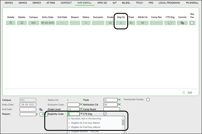202x134 pixels.
Task: Click the dropdown list scrollbar thumb
Action: coord(123,122)
